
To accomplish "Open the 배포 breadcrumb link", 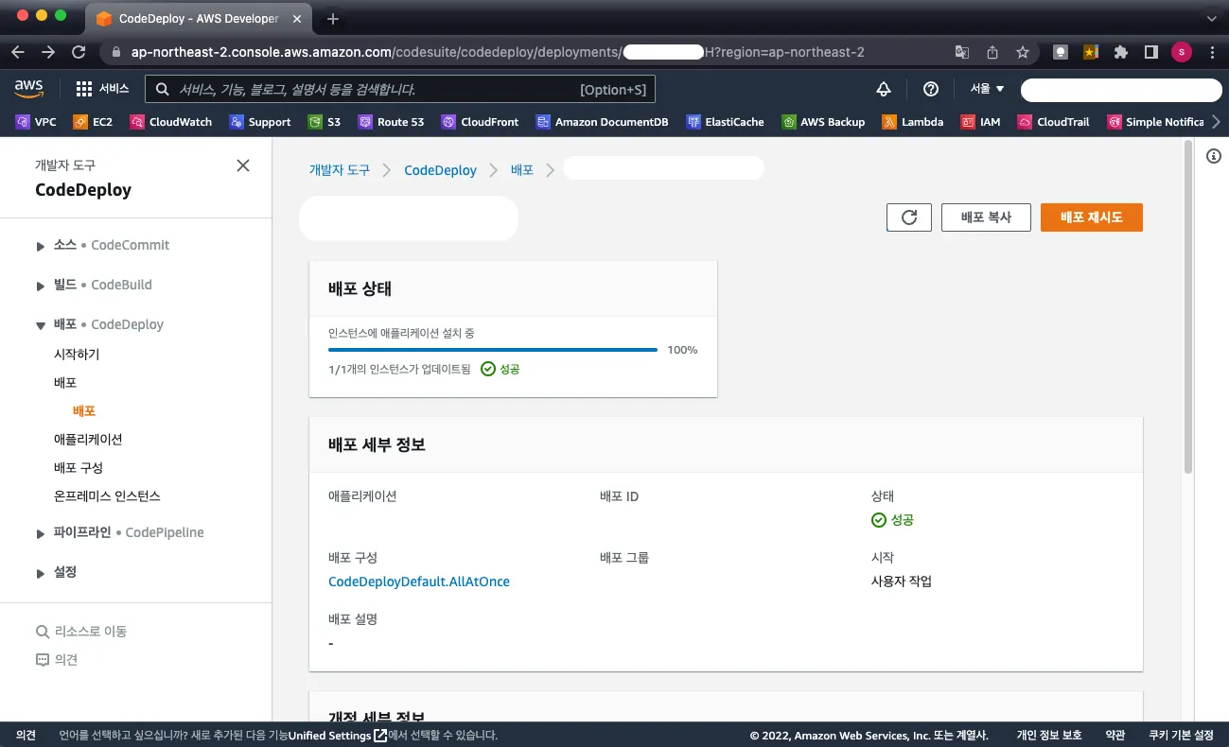I will pos(522,170).
